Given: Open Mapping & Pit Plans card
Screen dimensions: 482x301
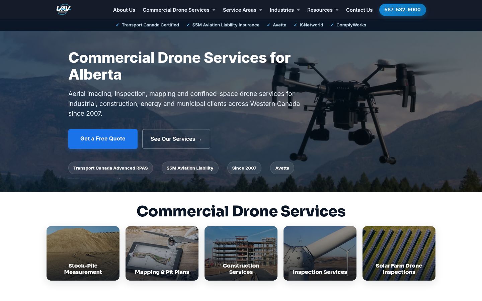Looking at the screenshot, I should 162,253.
